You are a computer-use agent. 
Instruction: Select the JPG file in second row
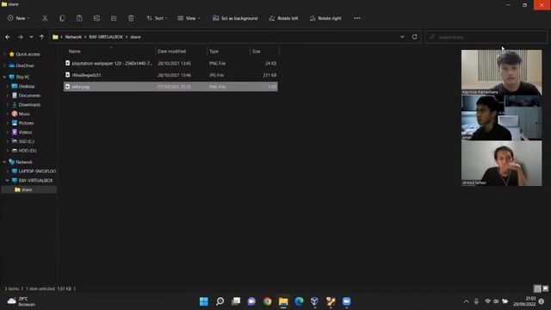[170, 75]
